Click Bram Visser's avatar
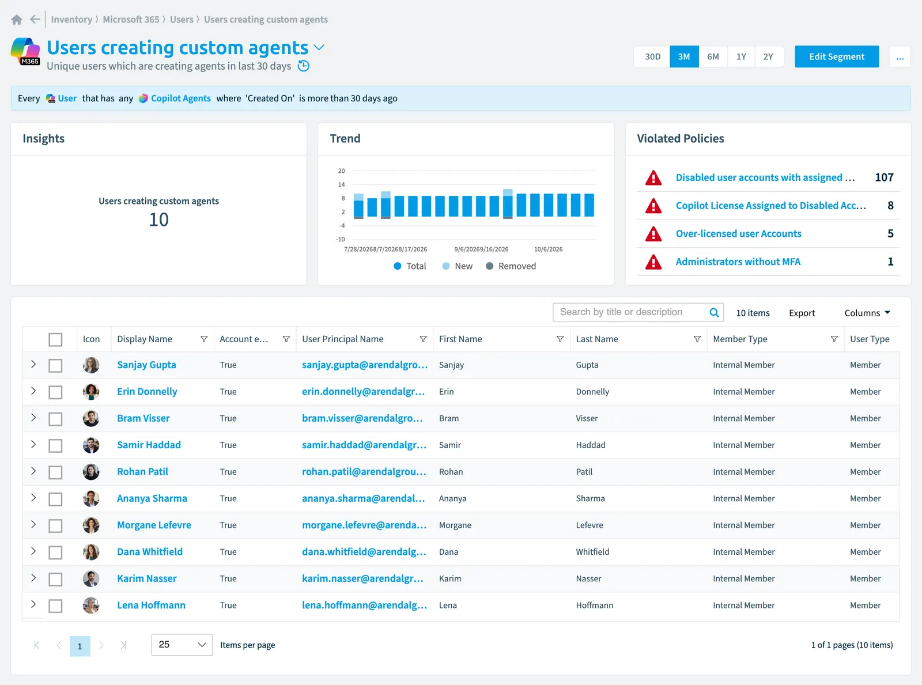This screenshot has width=922, height=685. [x=91, y=418]
